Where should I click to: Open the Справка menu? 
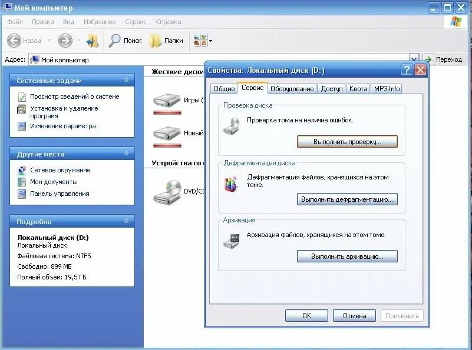tap(169, 22)
